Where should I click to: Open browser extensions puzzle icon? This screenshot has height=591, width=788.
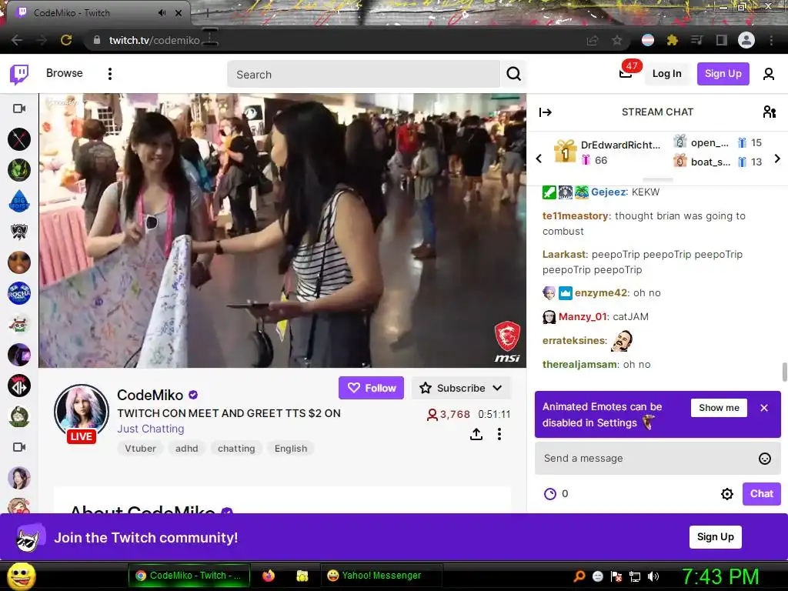tap(672, 40)
